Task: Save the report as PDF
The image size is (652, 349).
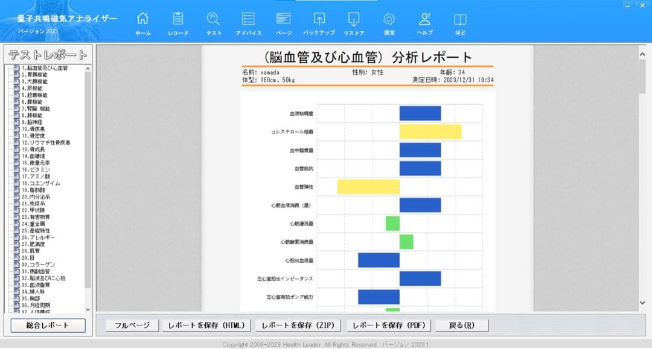Action: [389, 325]
